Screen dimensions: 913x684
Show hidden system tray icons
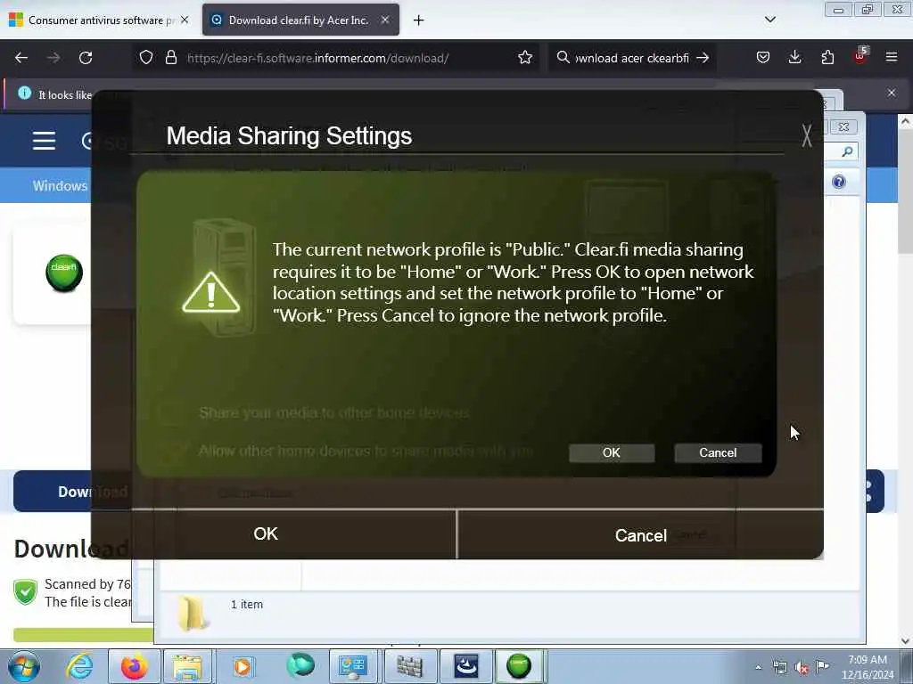click(x=758, y=667)
